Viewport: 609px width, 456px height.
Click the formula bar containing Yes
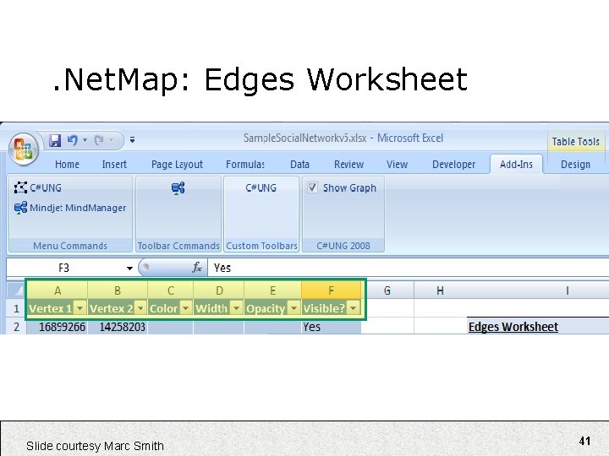click(408, 268)
